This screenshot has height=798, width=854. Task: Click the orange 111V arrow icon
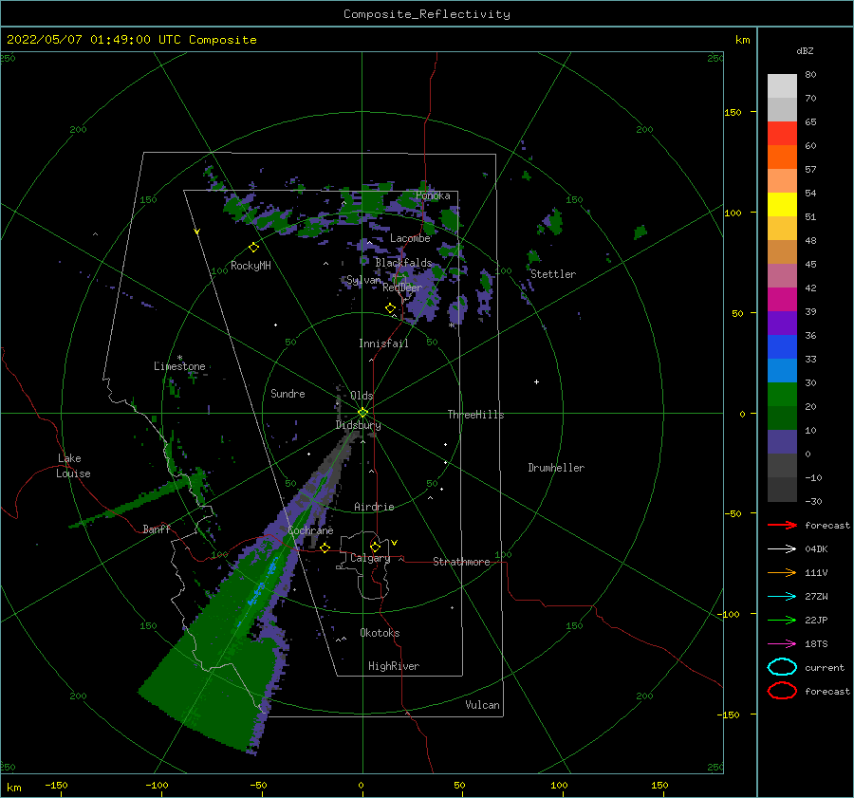click(x=782, y=572)
